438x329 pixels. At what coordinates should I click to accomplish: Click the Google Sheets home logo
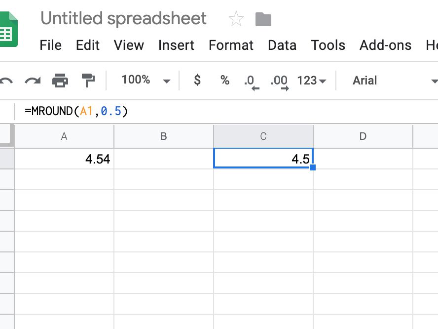click(x=8, y=30)
